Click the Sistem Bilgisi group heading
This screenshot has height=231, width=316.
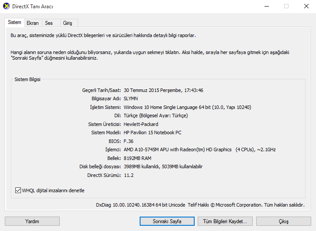click(x=27, y=79)
